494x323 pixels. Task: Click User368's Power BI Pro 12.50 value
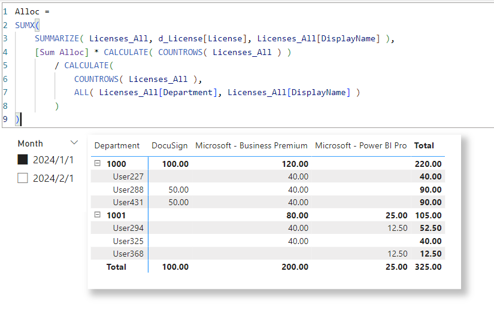click(397, 254)
